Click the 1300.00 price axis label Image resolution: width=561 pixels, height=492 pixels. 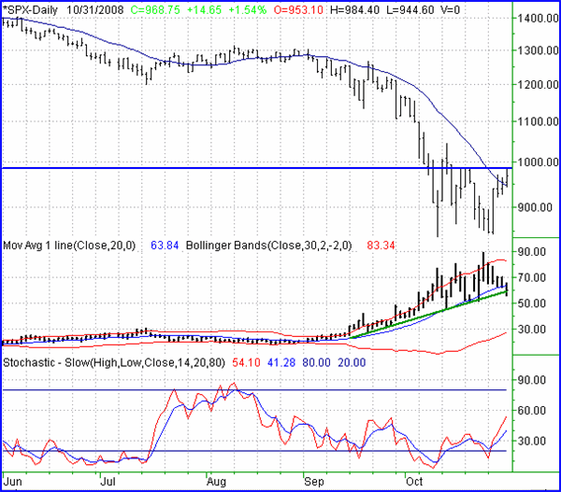point(539,50)
